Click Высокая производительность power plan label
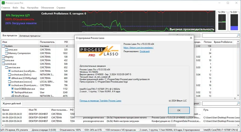The height and width of the screenshot is (132, 241). pyautogui.click(x=192, y=29)
